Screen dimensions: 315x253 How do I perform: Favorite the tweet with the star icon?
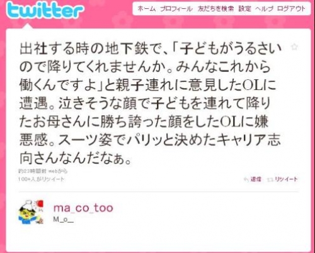pyautogui.click(x=294, y=47)
